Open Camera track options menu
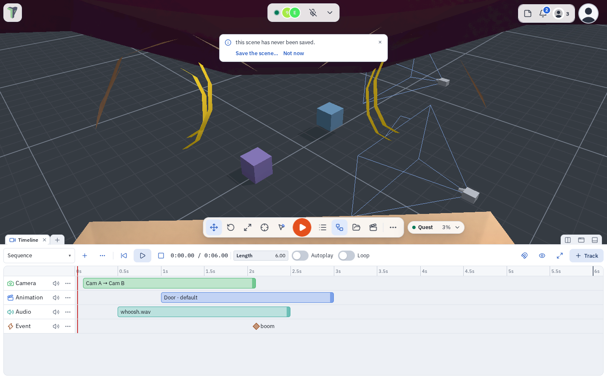The height and width of the screenshot is (379, 607). point(68,283)
